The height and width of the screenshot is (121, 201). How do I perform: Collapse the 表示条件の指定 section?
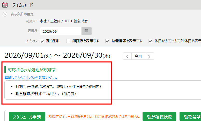tap(5, 14)
